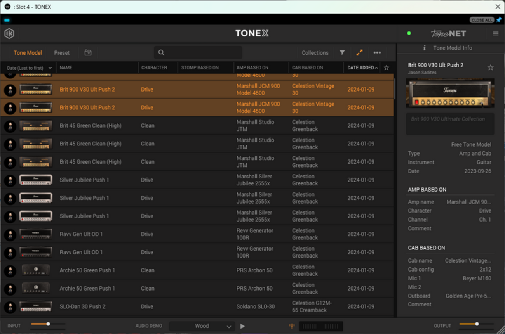Switch to the Preset tab
Image resolution: width=505 pixels, height=334 pixels.
pos(62,53)
